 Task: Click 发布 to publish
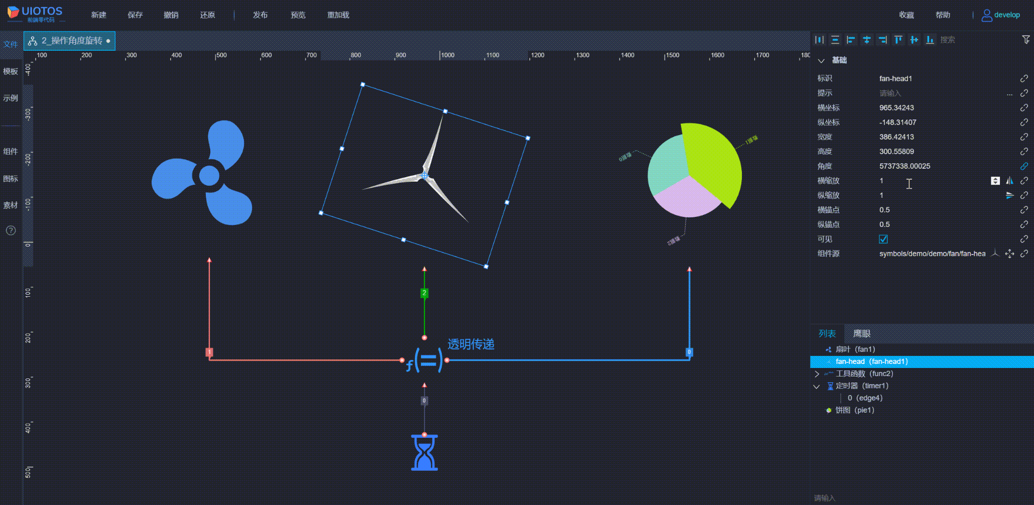coord(260,15)
